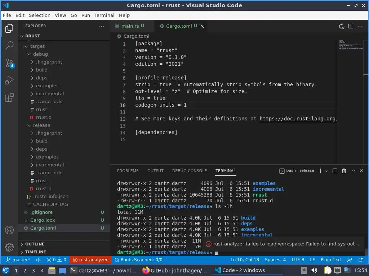Click Explorer more actions ellipsis

tap(101, 26)
